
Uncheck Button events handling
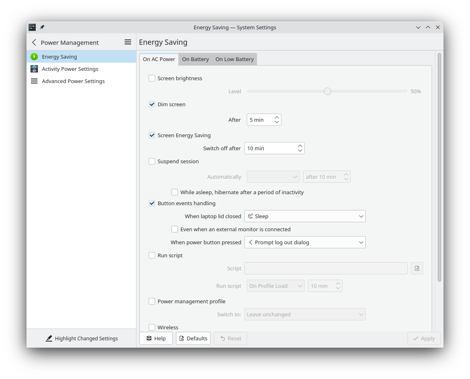coord(152,204)
